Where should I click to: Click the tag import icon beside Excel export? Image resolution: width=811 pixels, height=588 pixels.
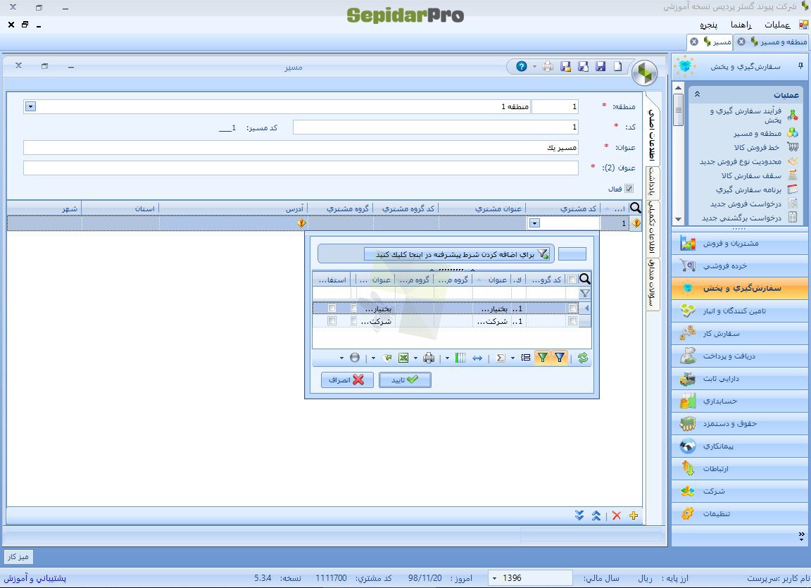[386, 357]
